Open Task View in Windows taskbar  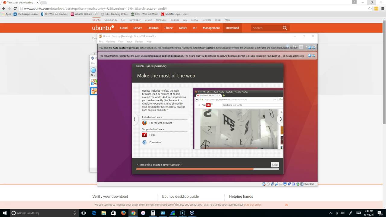pos(84,213)
